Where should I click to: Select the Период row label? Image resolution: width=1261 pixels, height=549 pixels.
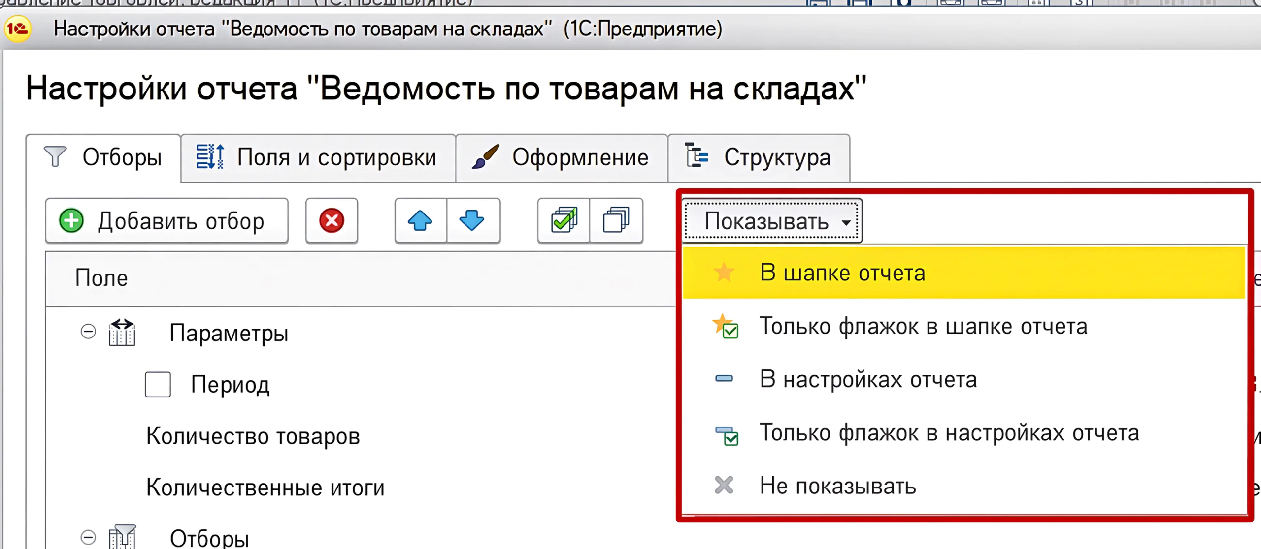point(231,385)
